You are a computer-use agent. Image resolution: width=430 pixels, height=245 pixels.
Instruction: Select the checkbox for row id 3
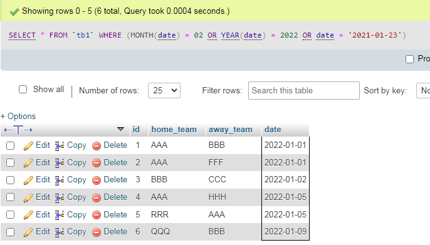pos(11,180)
